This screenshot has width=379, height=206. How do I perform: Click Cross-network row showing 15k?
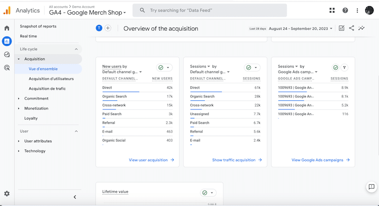(x=137, y=105)
